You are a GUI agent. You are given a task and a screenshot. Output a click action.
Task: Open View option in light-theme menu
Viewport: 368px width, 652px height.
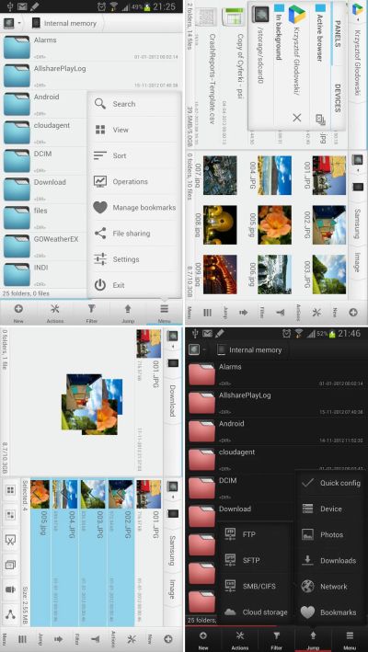pyautogui.click(x=134, y=130)
